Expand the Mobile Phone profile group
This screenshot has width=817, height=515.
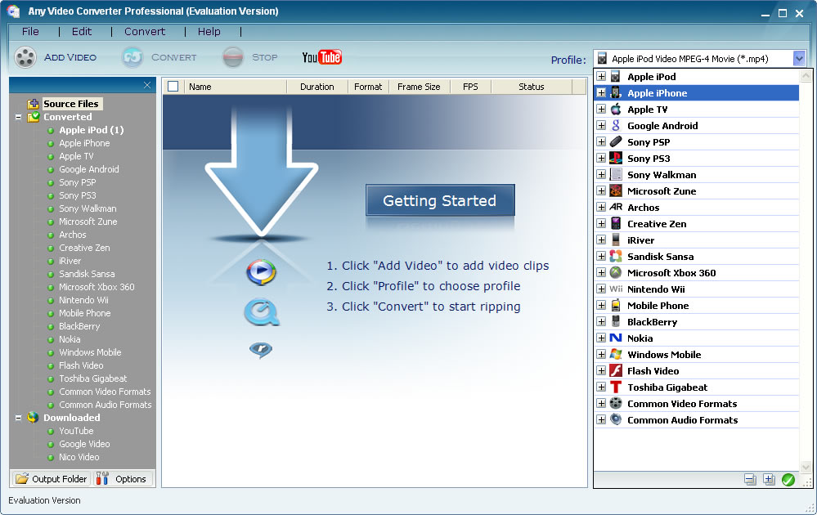[601, 305]
